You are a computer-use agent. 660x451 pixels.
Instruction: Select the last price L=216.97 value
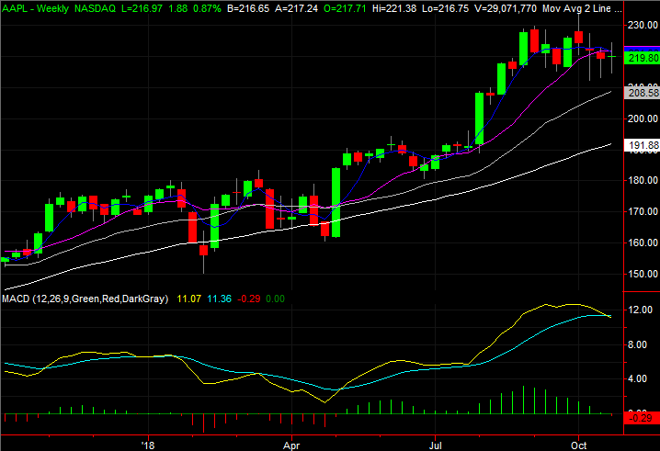142,8
